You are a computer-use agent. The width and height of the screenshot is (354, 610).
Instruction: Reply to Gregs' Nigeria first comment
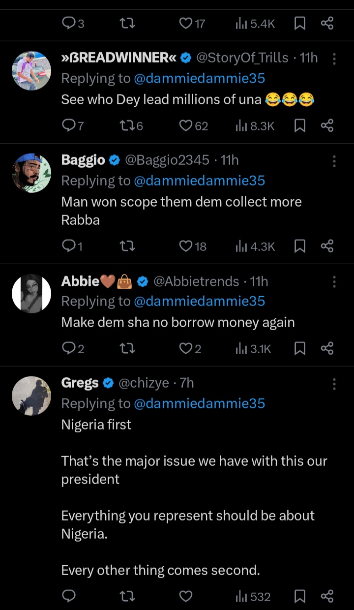(x=69, y=597)
